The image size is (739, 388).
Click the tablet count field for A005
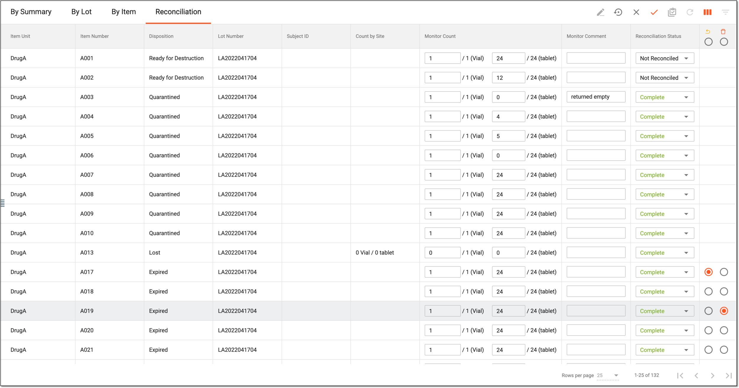point(508,136)
